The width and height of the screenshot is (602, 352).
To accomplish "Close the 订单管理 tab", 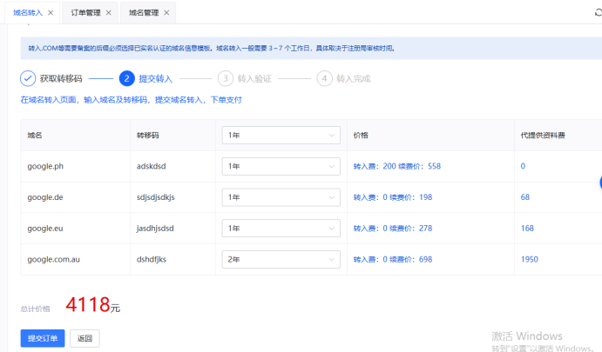I will pyautogui.click(x=108, y=12).
